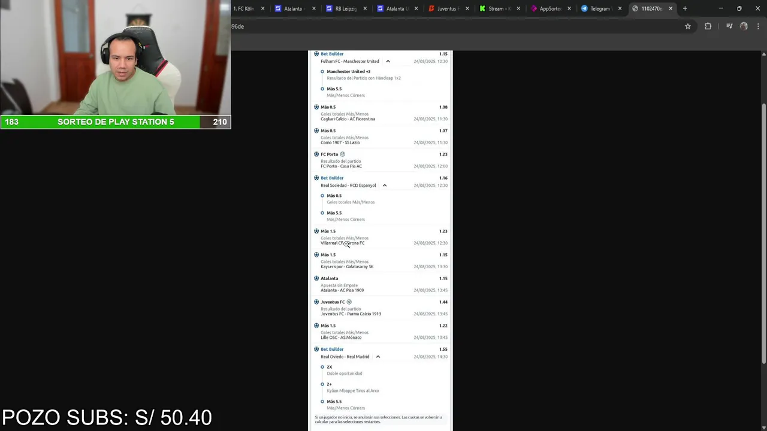Click the soccer ball icon of the Fulham Bet Builder
The width and height of the screenshot is (767, 431).
[x=316, y=54]
